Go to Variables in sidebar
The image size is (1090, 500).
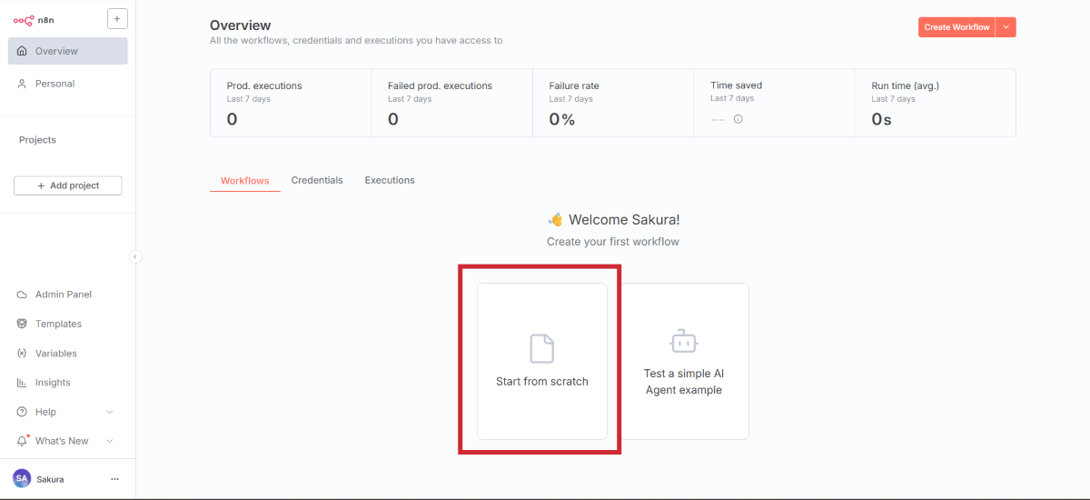pyautogui.click(x=55, y=354)
